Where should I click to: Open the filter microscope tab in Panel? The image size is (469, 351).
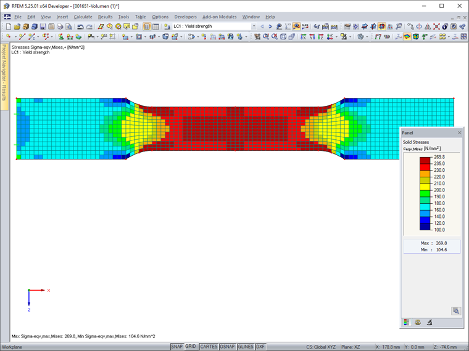click(x=430, y=322)
